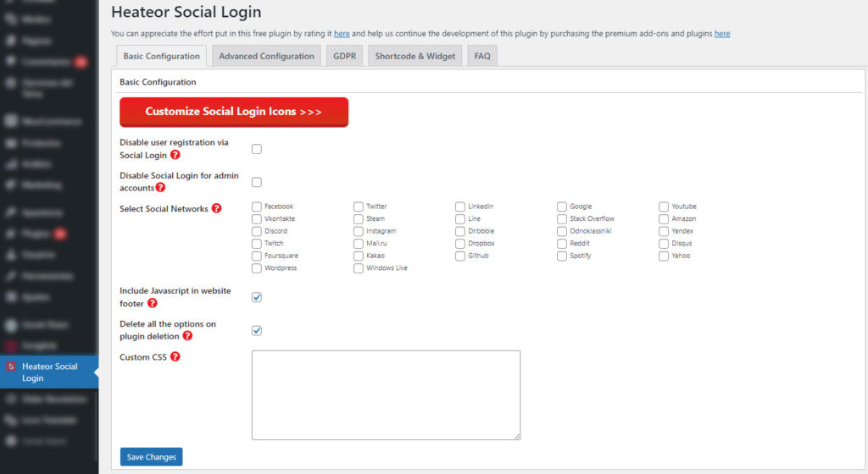
Task: Select the Yandex checkbox
Action: click(x=664, y=231)
